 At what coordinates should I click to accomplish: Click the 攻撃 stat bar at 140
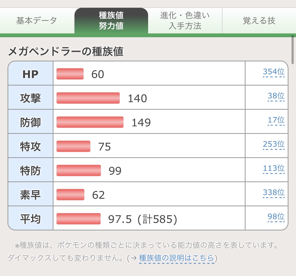click(x=88, y=98)
